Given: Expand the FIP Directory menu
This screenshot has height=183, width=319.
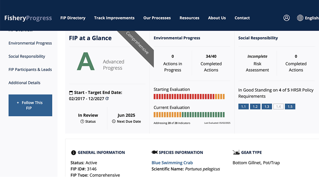Looking at the screenshot, I should click(x=73, y=18).
